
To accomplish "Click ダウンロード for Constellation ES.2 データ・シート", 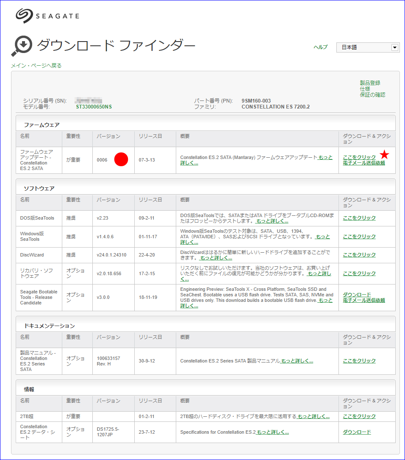I will pyautogui.click(x=357, y=432).
